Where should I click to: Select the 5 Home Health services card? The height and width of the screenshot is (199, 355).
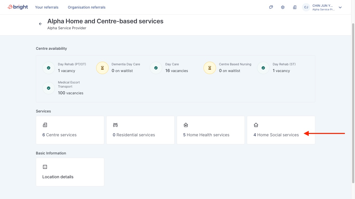pyautogui.click(x=211, y=130)
